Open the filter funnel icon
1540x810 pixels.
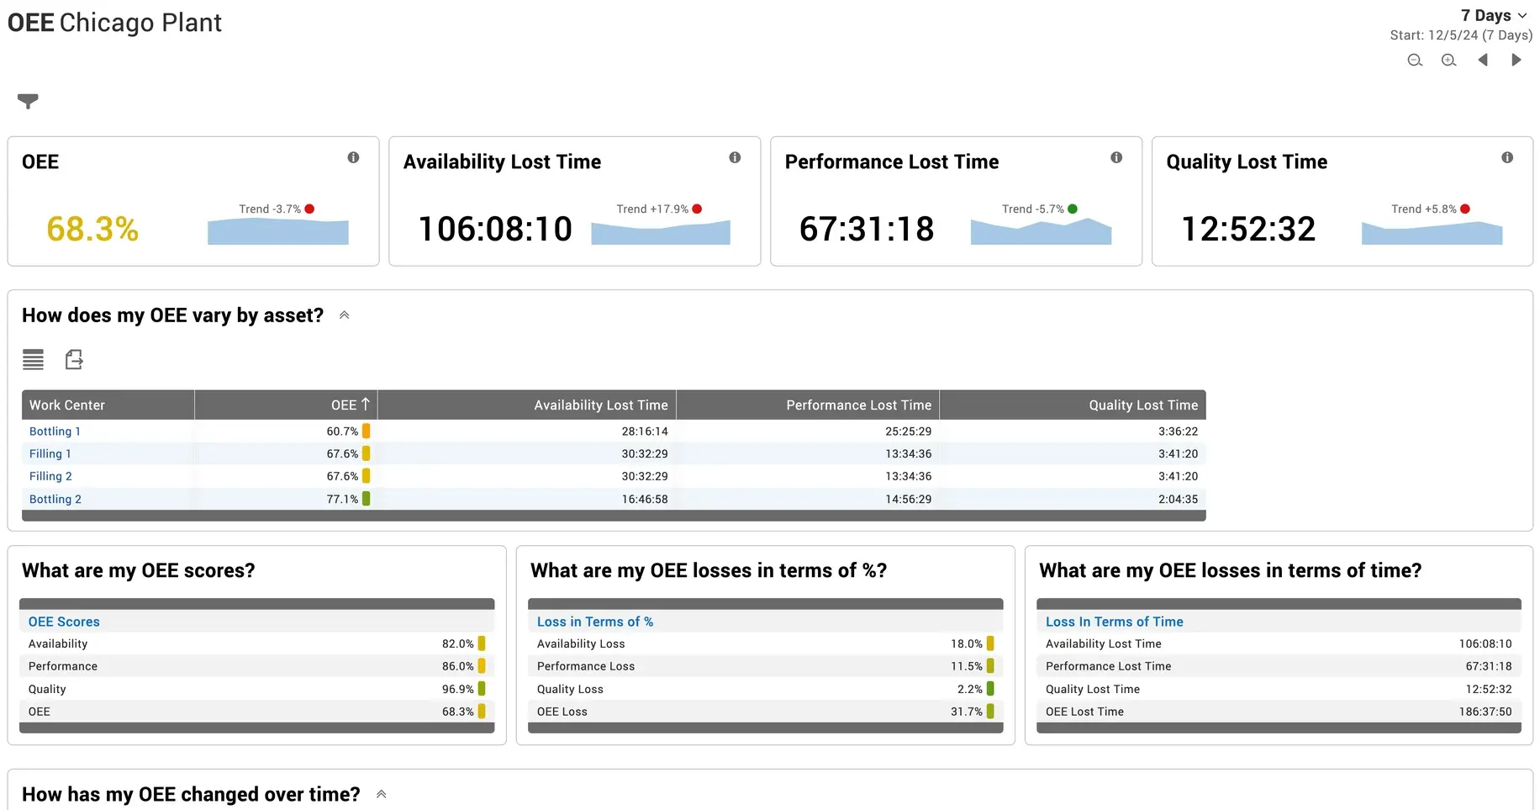[28, 101]
